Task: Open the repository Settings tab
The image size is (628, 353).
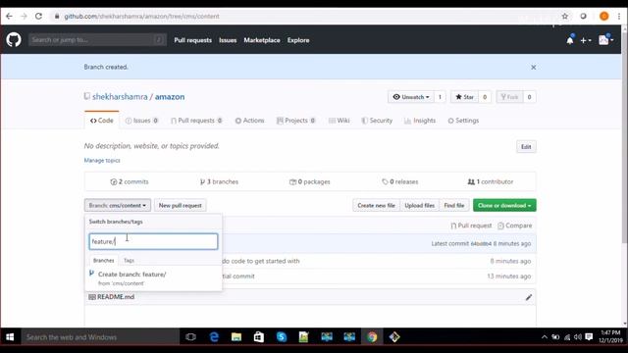Action: (x=463, y=121)
